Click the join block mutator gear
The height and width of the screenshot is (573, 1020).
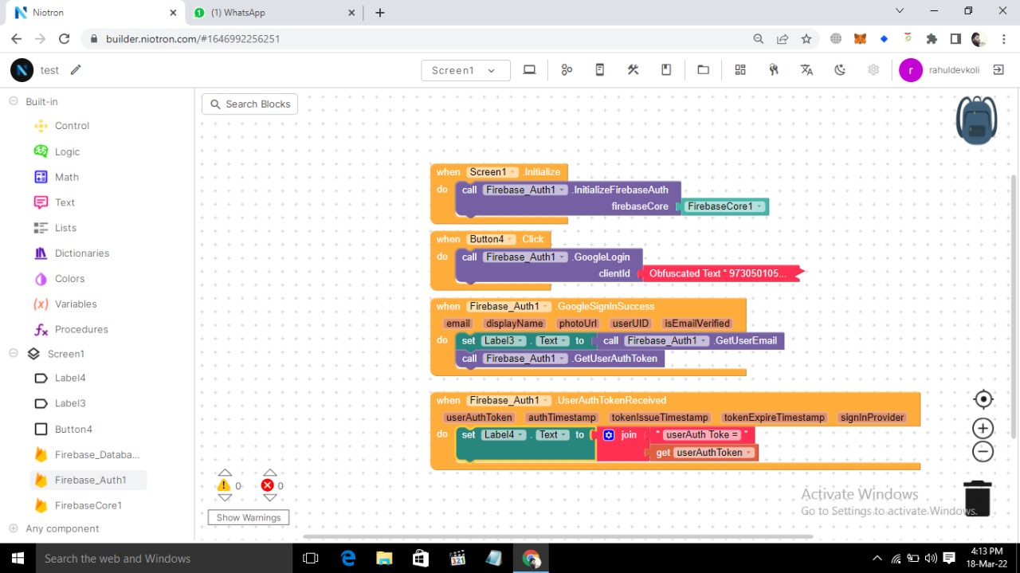click(x=609, y=435)
